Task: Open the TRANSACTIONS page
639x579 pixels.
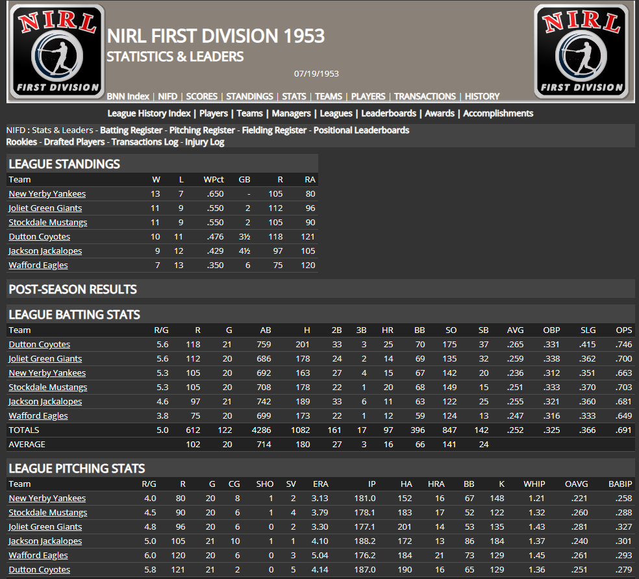Action: coord(425,96)
